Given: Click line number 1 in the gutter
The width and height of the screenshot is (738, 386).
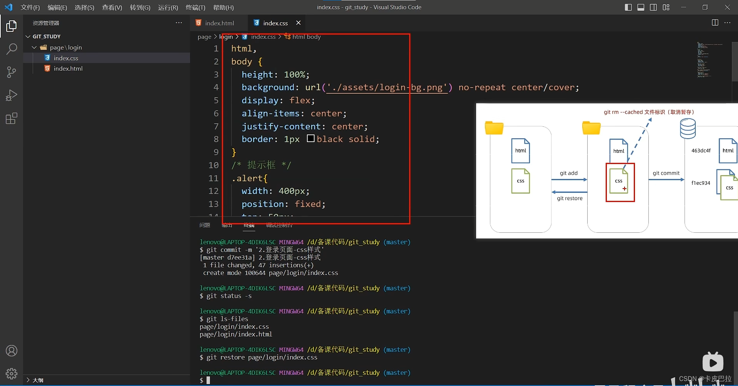Looking at the screenshot, I should 216,49.
